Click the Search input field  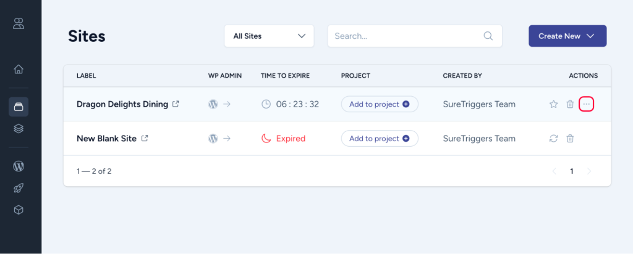click(x=408, y=36)
